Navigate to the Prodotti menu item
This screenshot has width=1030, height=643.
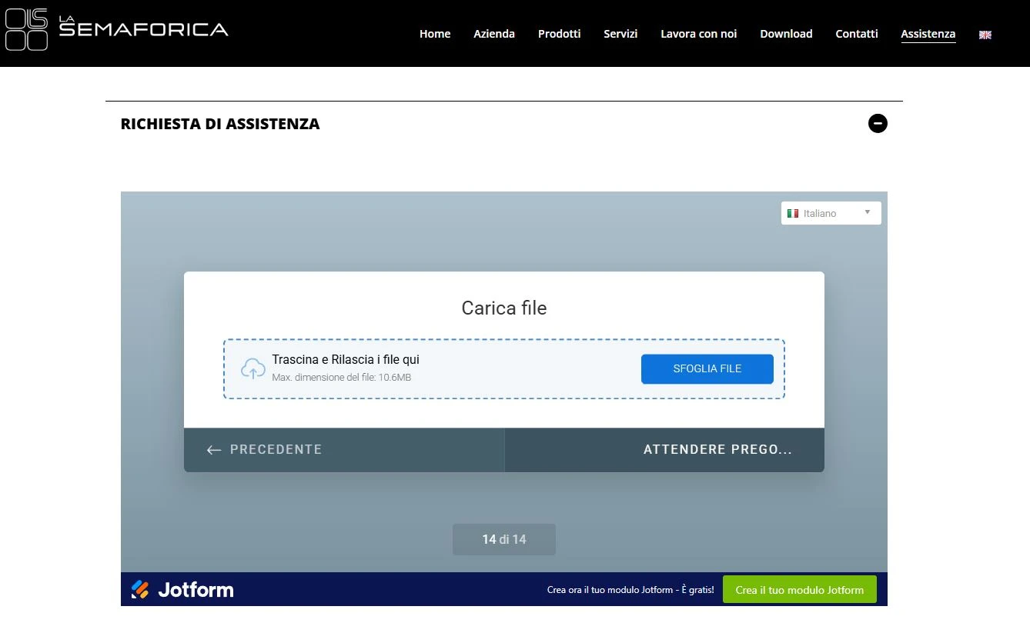click(559, 34)
